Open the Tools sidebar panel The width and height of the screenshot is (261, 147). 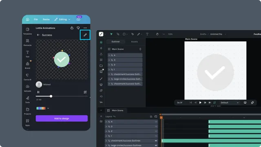pyautogui.click(x=27, y=100)
